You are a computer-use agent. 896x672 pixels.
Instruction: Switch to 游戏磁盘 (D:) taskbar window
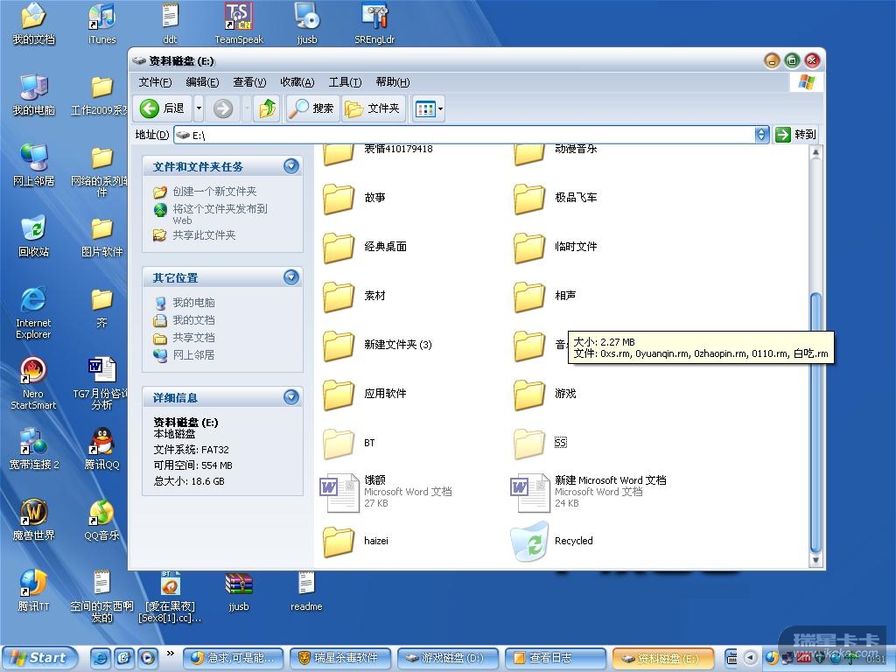tap(447, 658)
